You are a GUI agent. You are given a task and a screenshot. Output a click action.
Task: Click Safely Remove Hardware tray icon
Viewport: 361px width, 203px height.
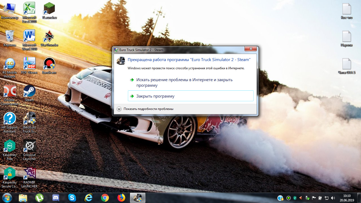pos(307,198)
